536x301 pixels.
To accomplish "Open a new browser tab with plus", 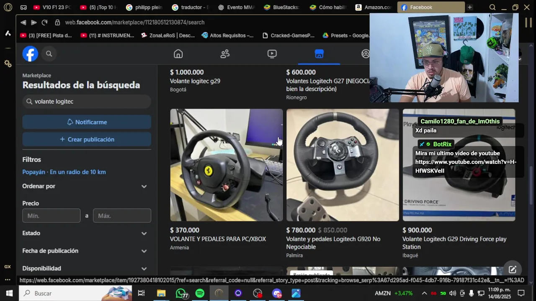I will pos(470,7).
